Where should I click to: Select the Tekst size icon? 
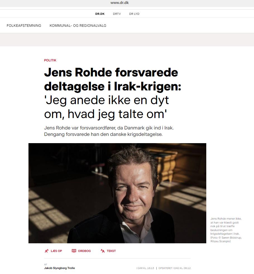[103, 251]
